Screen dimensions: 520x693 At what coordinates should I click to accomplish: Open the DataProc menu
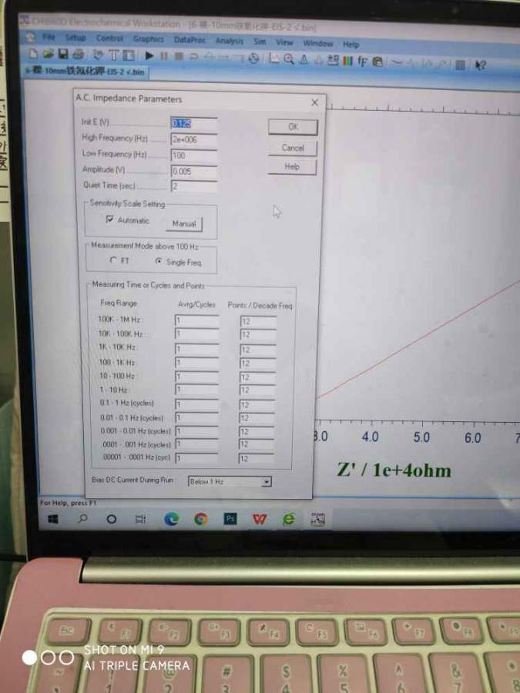click(x=190, y=40)
